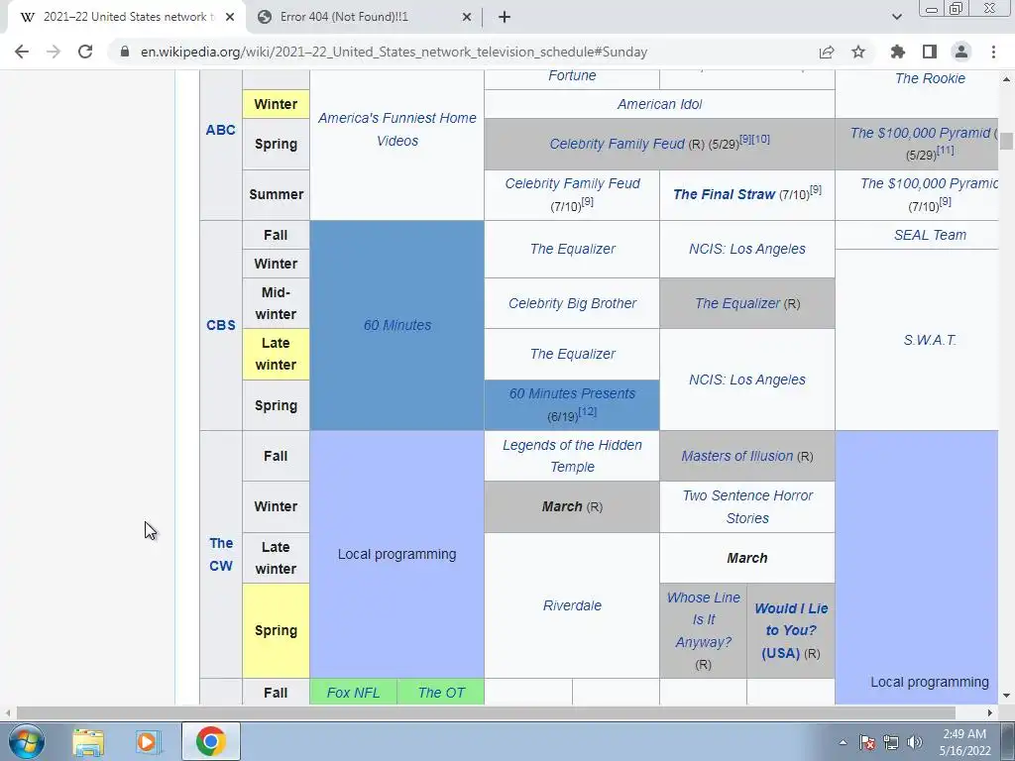Open Chrome three-dot menu
The width and height of the screenshot is (1015, 761).
tap(993, 52)
